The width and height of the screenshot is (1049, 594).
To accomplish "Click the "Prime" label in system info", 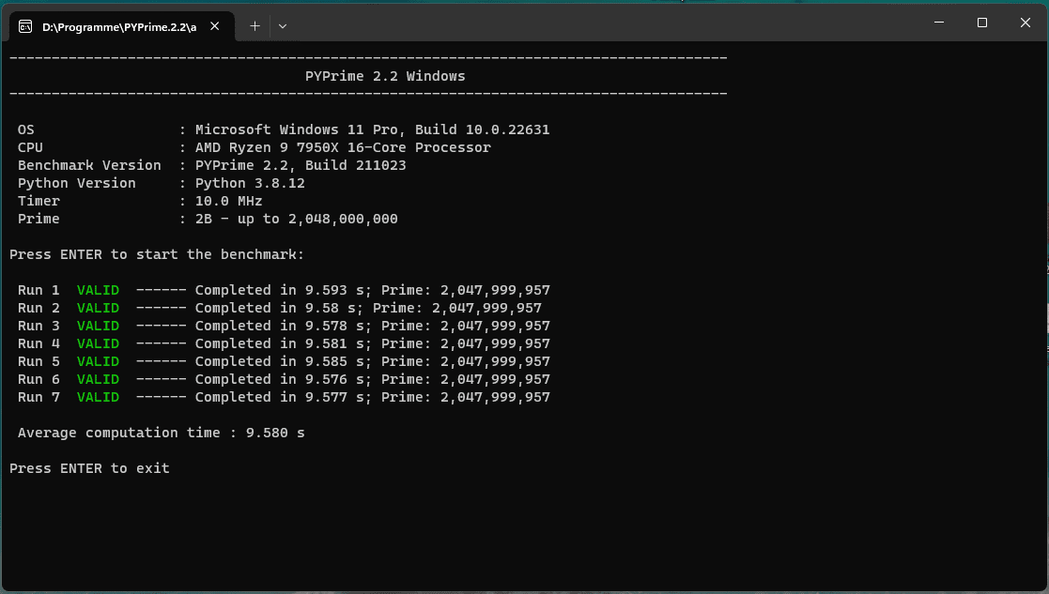I will click(x=39, y=220).
